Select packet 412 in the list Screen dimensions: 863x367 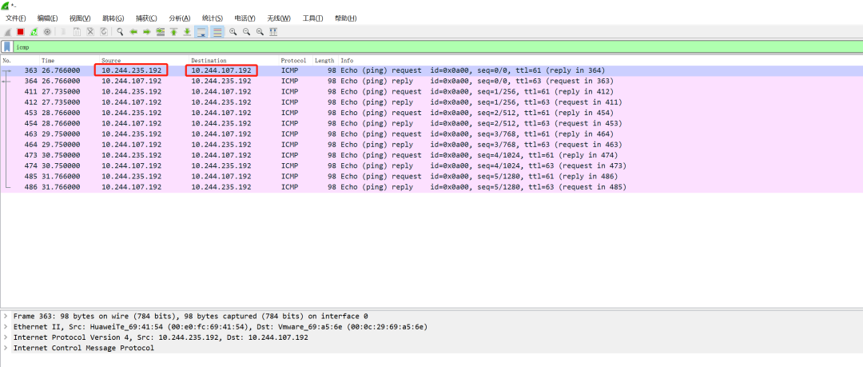click(431, 102)
